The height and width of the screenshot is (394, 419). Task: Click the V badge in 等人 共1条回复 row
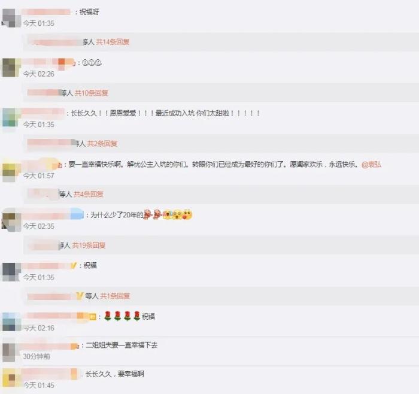point(80,296)
